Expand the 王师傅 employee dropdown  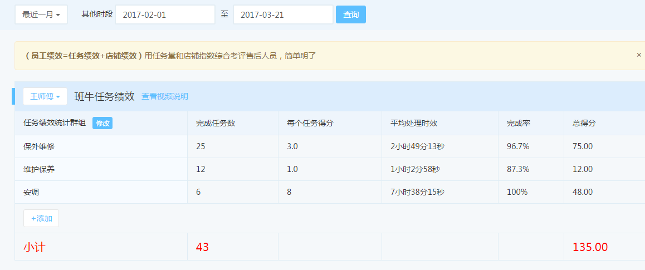coord(45,96)
